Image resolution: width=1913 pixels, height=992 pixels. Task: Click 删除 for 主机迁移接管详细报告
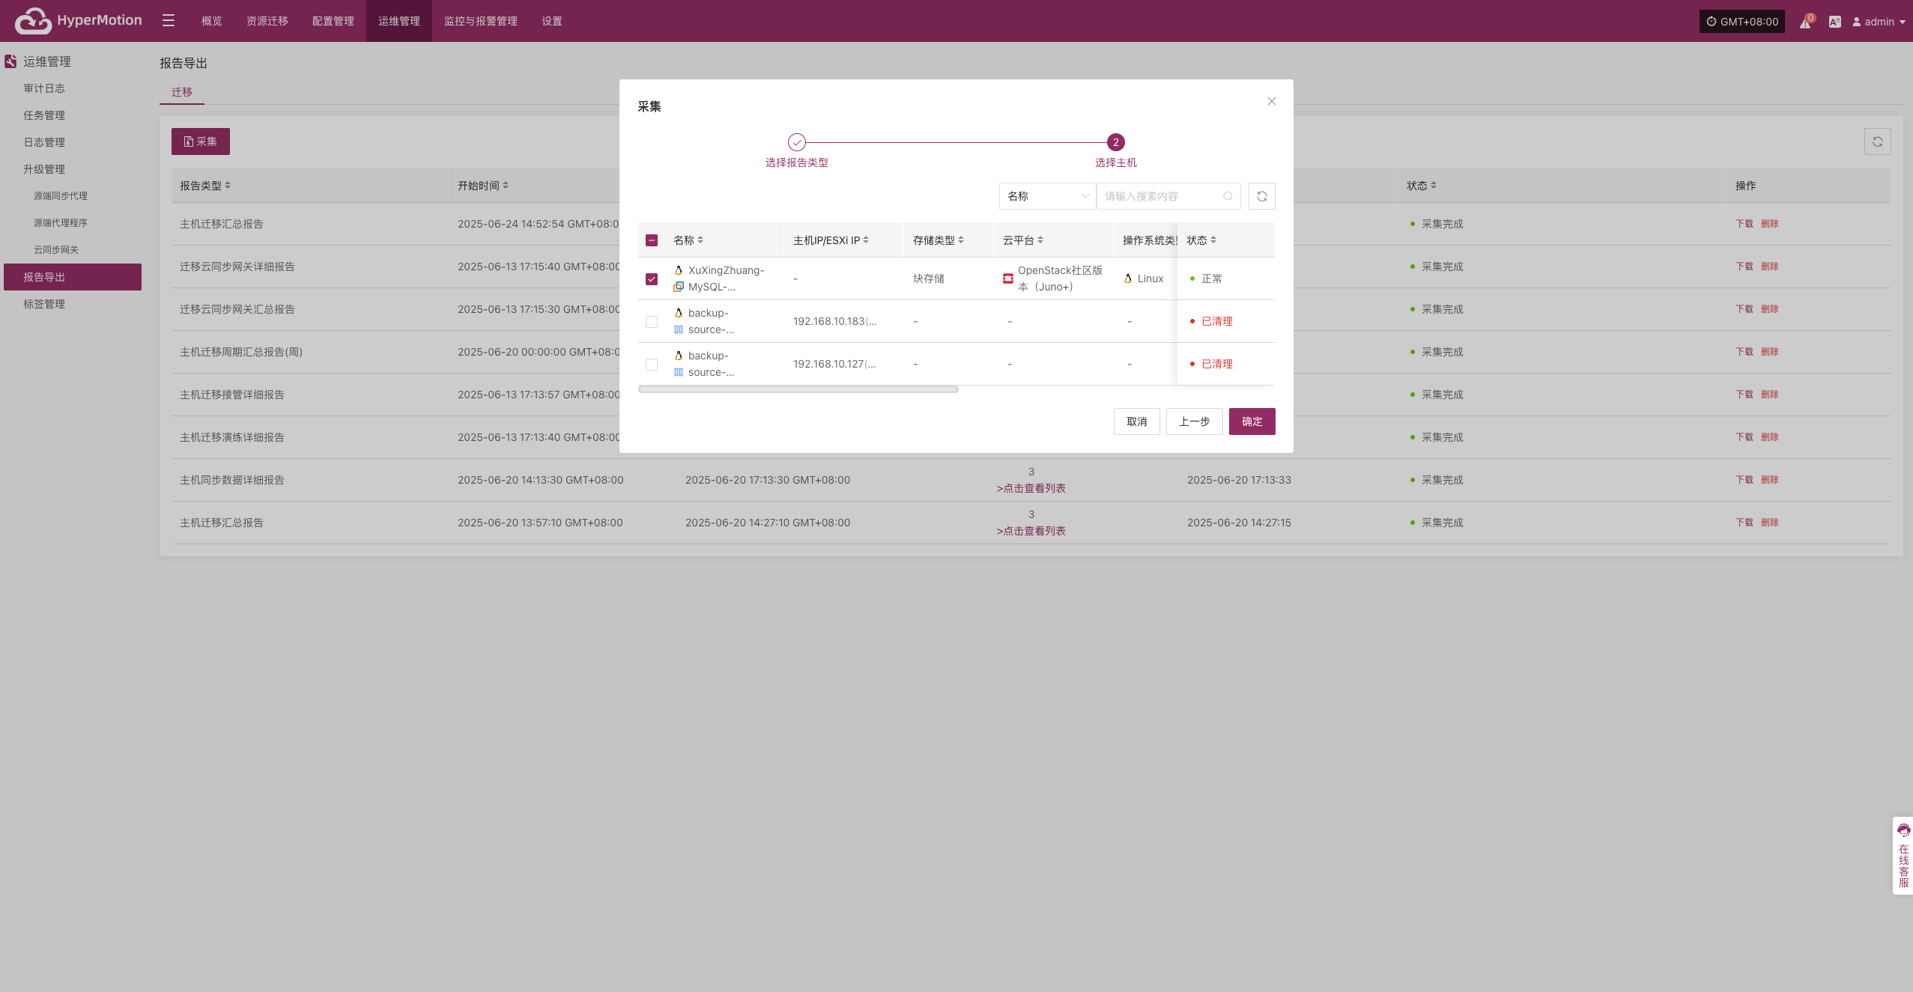click(1769, 395)
